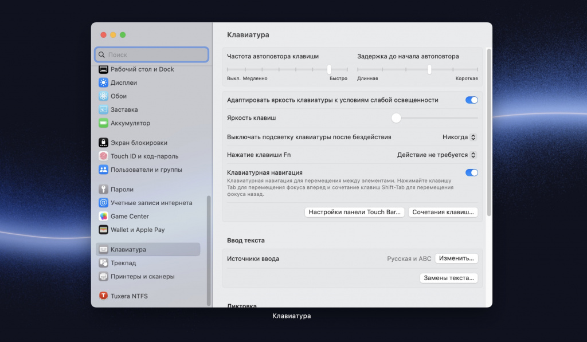The image size is (587, 342).
Task: Open Обои settings via its icon
Action: click(x=103, y=96)
